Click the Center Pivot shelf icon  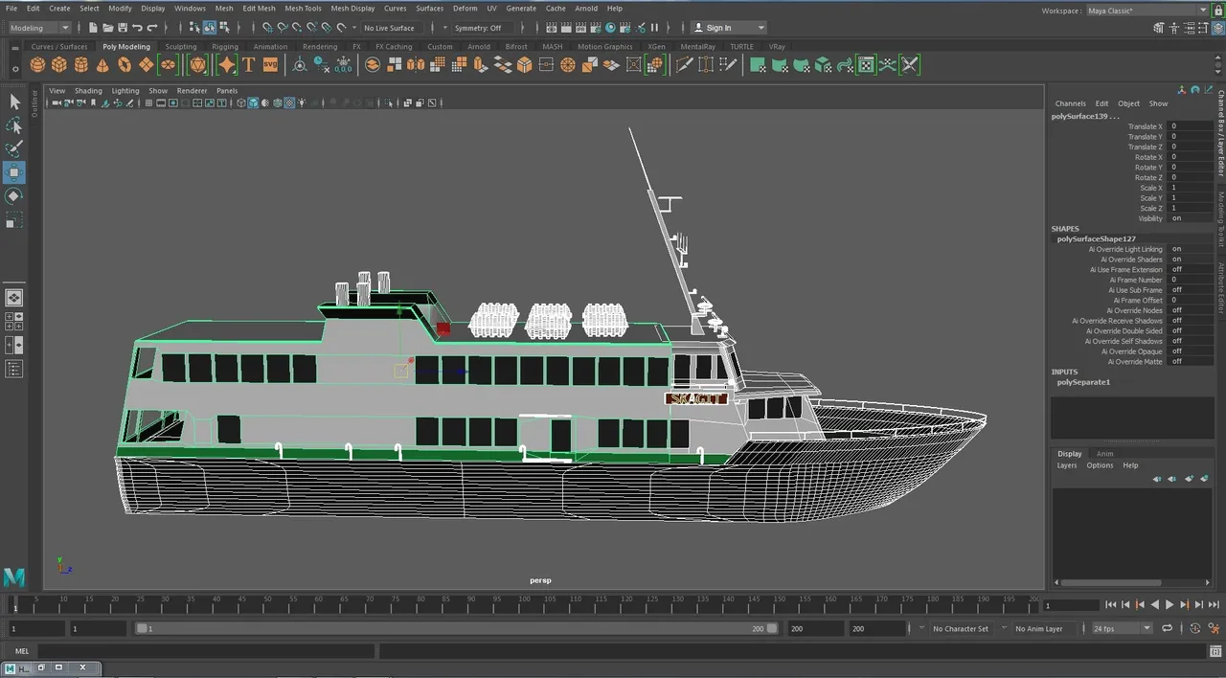click(299, 65)
